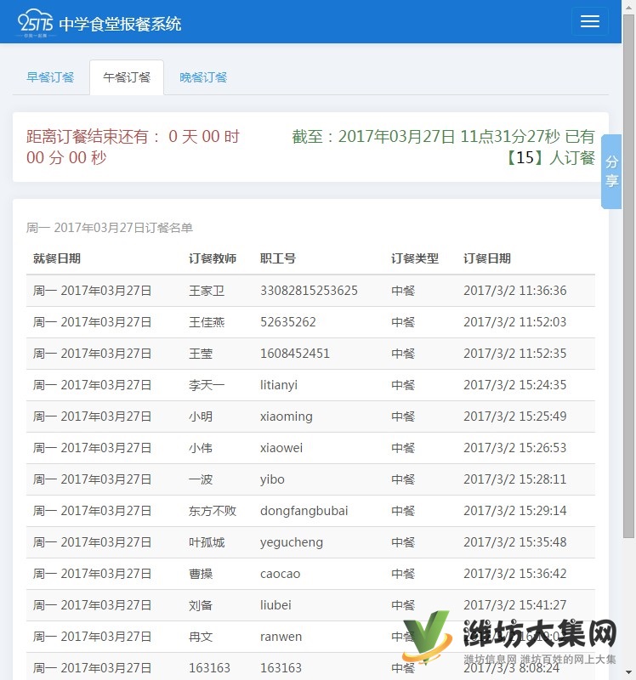The height and width of the screenshot is (680, 636).
Task: Click the blue 分享 share side button
Action: point(611,171)
